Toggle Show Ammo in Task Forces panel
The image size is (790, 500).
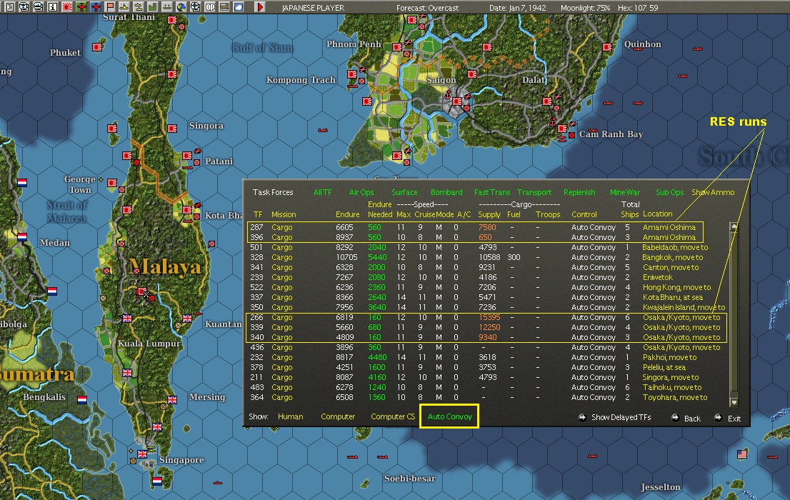click(x=713, y=192)
